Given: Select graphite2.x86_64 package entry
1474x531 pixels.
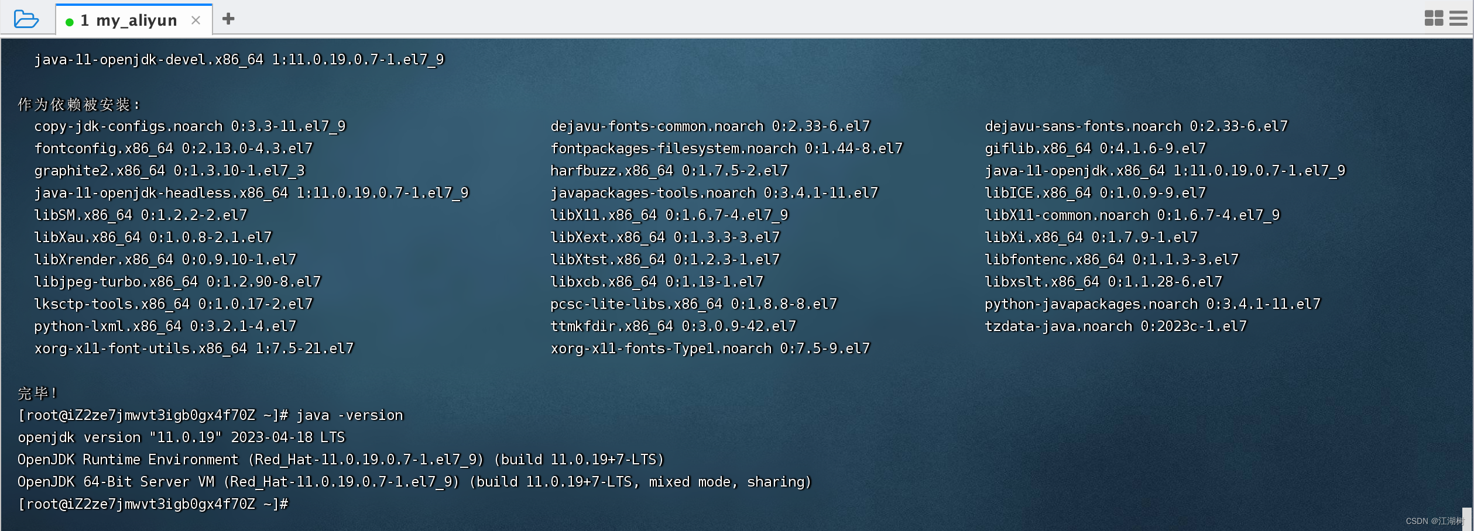Looking at the screenshot, I should [170, 171].
